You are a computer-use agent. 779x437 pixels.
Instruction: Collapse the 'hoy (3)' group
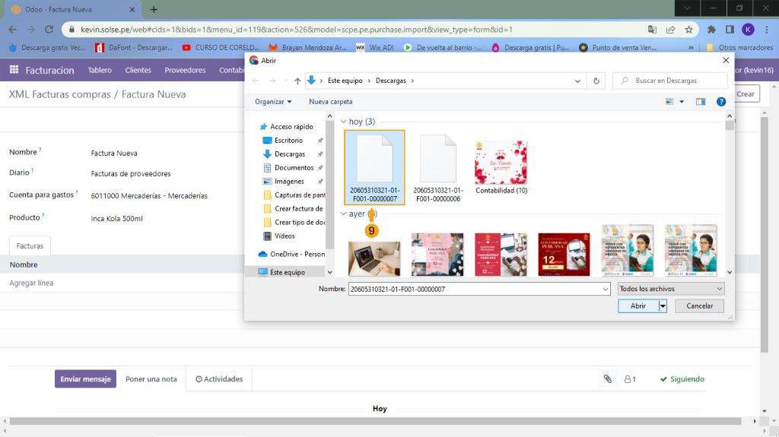[343, 122]
